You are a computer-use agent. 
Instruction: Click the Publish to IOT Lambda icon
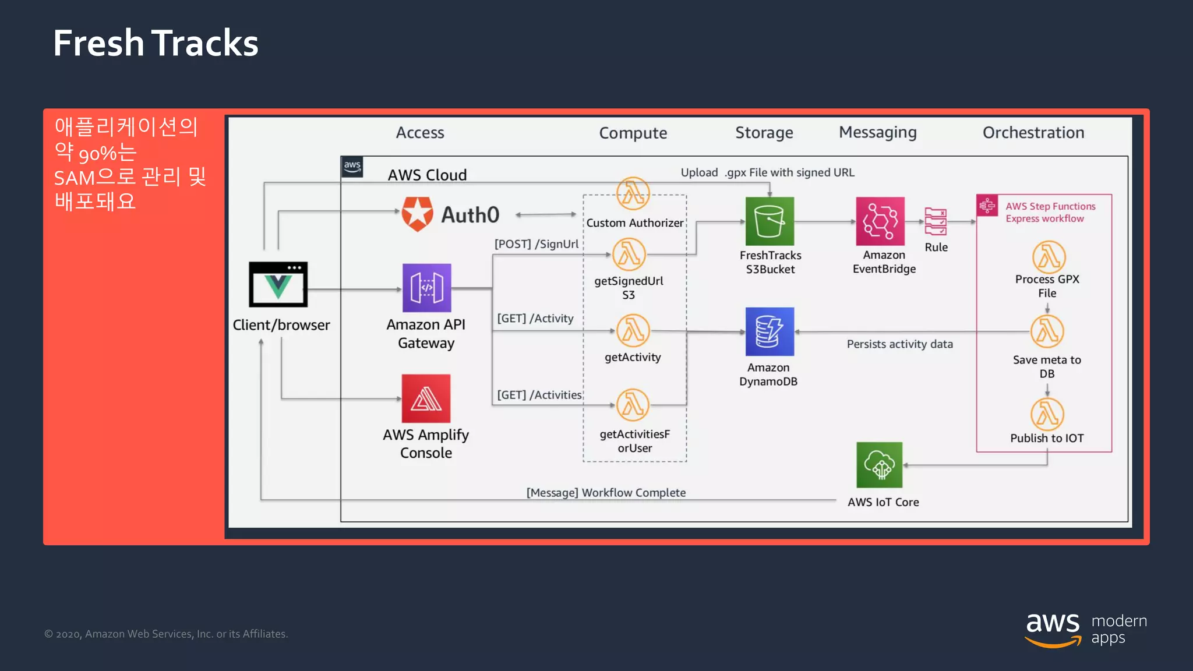point(1047,414)
